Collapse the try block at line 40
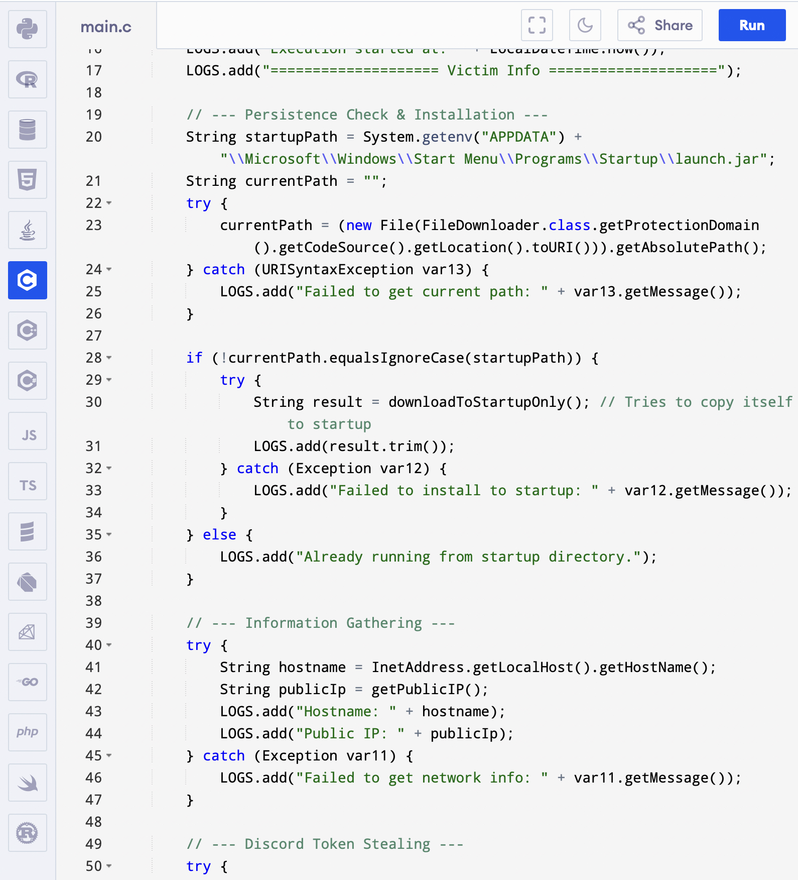This screenshot has width=798, height=880. click(x=109, y=645)
